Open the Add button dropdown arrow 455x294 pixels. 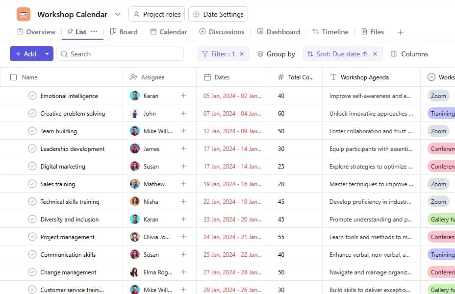47,54
